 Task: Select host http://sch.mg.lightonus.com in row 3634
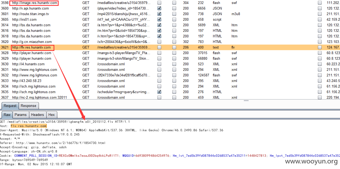click(34, 86)
